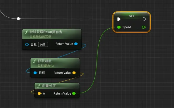
Task: Click the blue 目标 pin on 获取速度 node
Action: point(35,73)
